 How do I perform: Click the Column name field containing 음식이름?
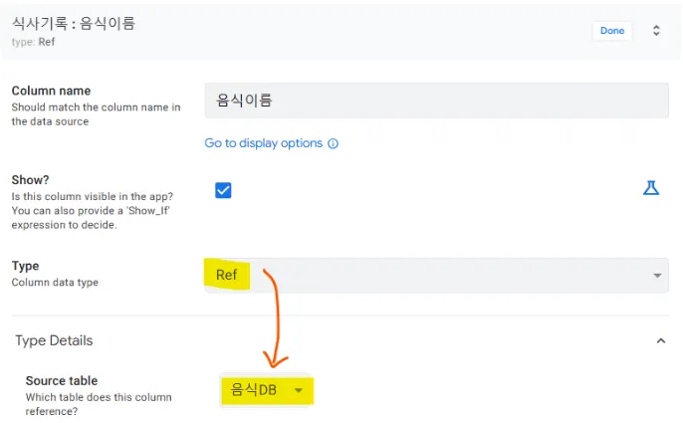(x=436, y=100)
